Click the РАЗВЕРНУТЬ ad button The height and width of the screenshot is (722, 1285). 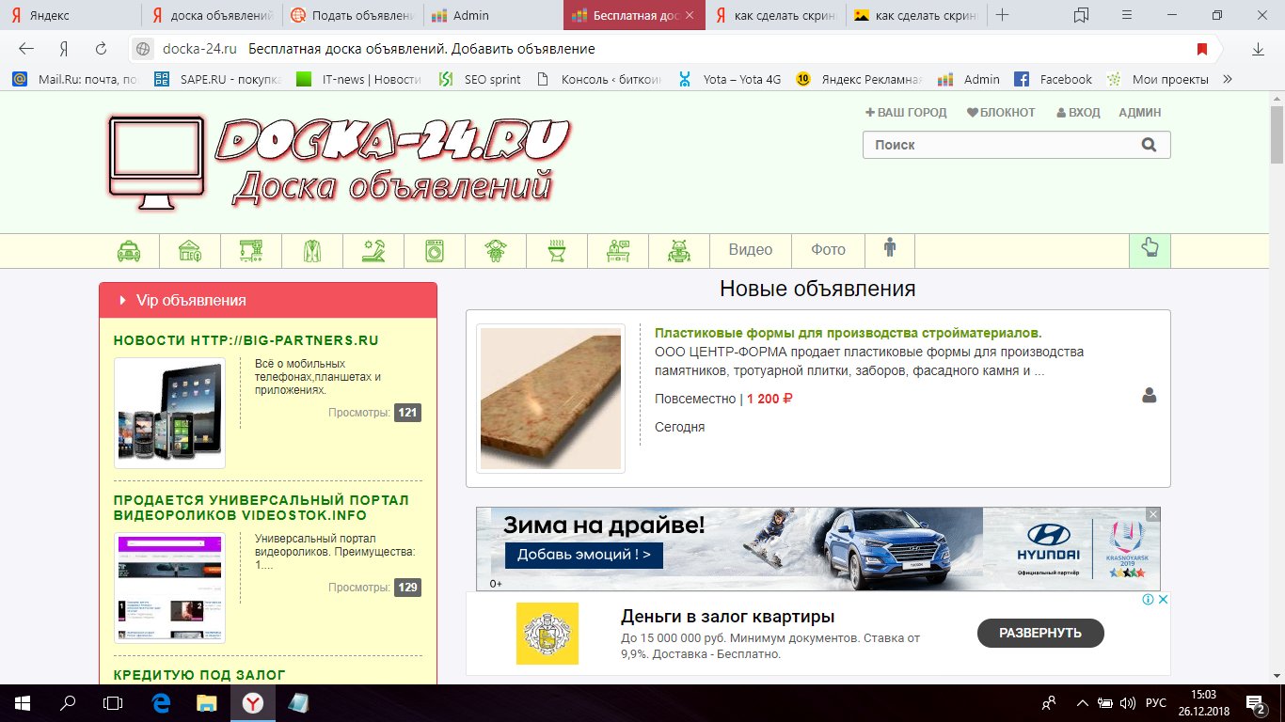(1040, 633)
